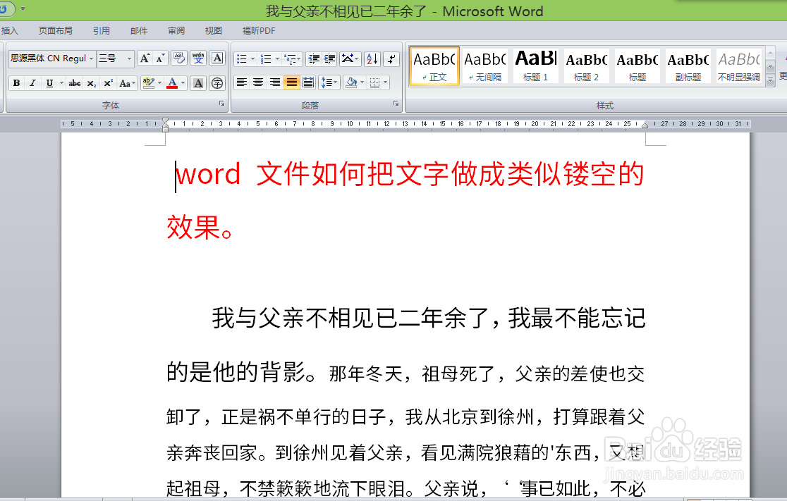Apply numbered list
The height and width of the screenshot is (501, 787).
click(266, 59)
